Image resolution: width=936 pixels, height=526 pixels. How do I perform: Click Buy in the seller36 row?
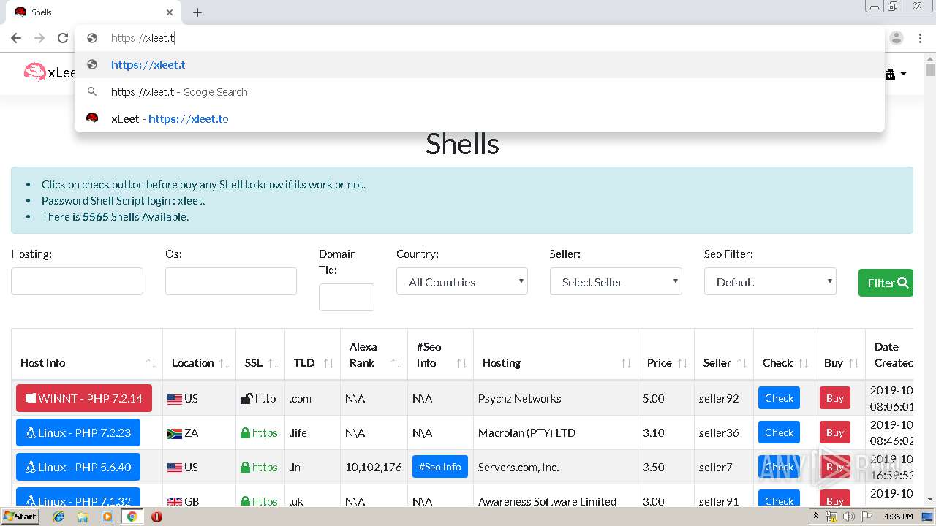[x=835, y=432]
